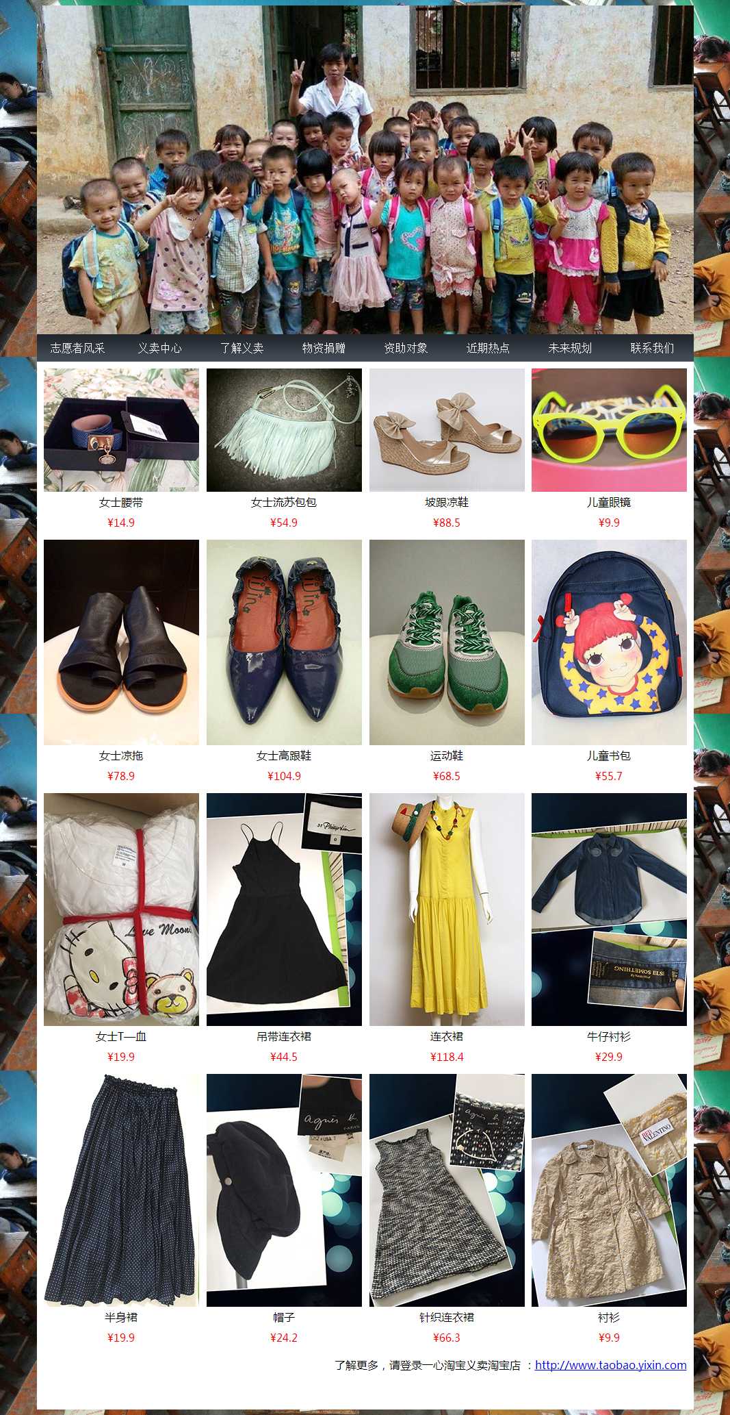This screenshot has height=1415, width=730.
Task: Open the 女士腰带 product image
Action: point(121,430)
